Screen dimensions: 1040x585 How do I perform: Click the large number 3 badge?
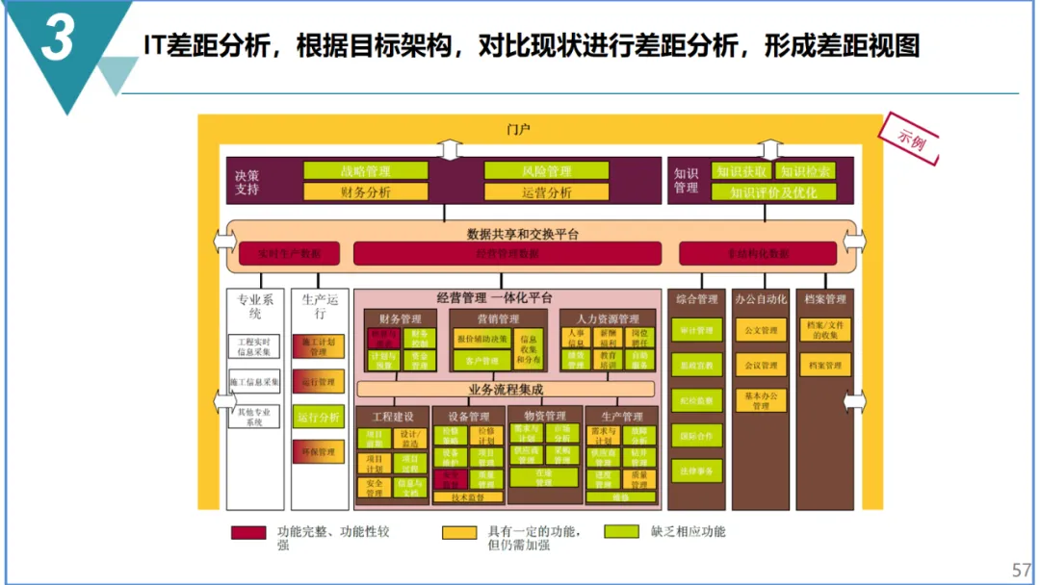(60, 43)
